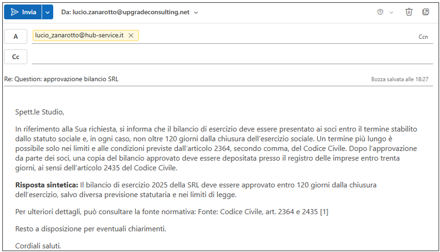The height and width of the screenshot is (252, 440).
Task: Show the Ccn field
Action: [423, 37]
